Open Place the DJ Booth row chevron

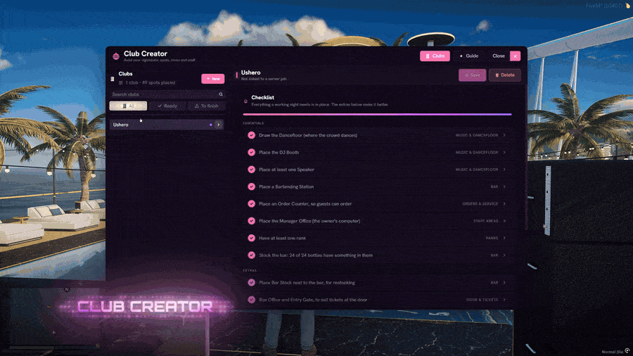(x=504, y=153)
